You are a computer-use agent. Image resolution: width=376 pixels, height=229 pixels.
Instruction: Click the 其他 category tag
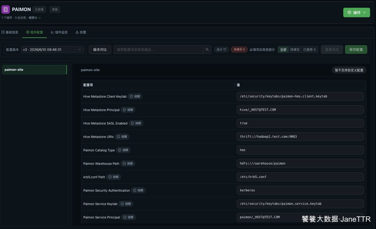pos(55,9)
